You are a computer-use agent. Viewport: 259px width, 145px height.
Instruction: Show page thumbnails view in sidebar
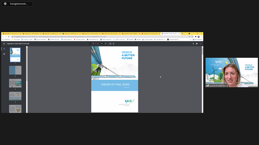coord(4,49)
